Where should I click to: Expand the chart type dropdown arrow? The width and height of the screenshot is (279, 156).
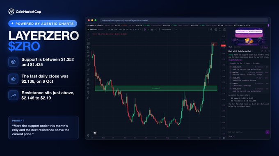pos(155,29)
